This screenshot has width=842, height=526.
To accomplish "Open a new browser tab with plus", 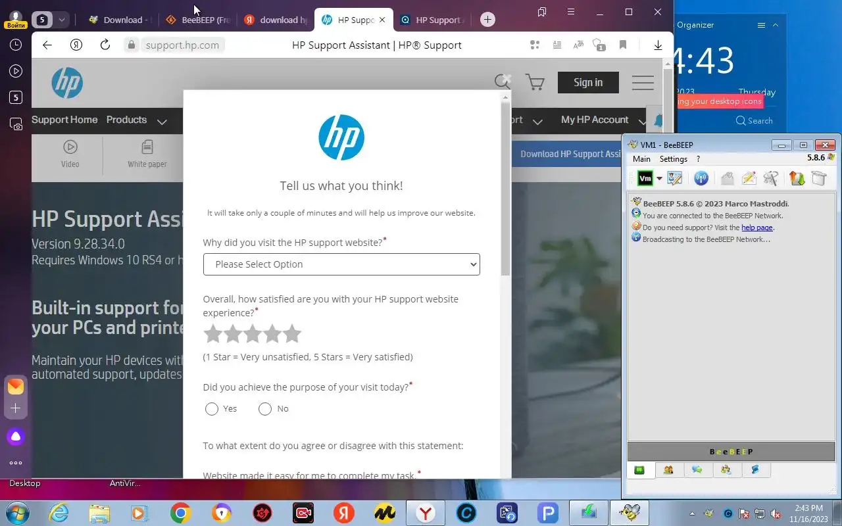I will [x=487, y=20].
